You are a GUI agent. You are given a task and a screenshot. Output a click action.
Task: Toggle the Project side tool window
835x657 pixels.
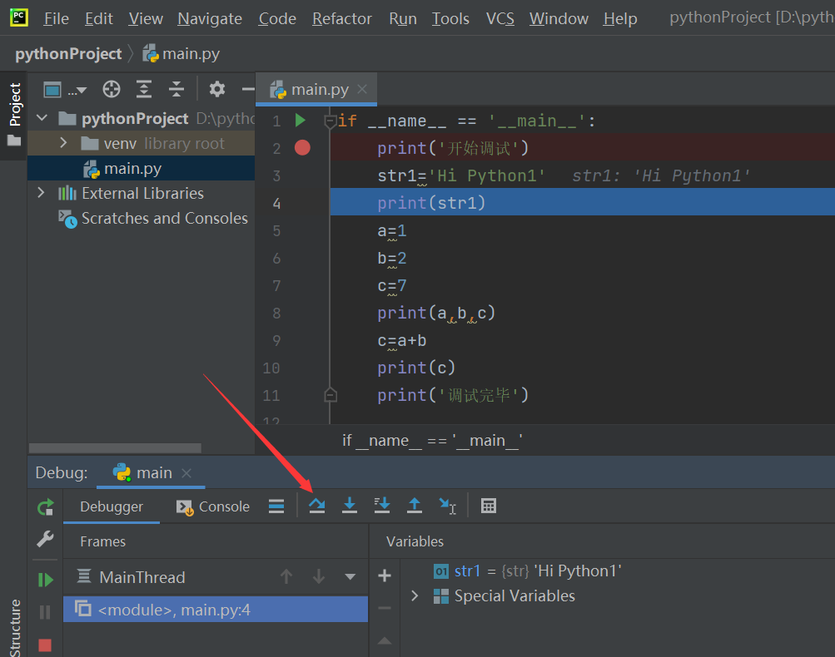click(14, 114)
